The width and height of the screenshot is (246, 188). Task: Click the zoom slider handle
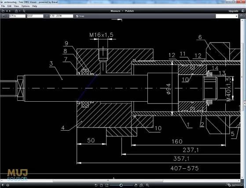[x=121, y=185]
